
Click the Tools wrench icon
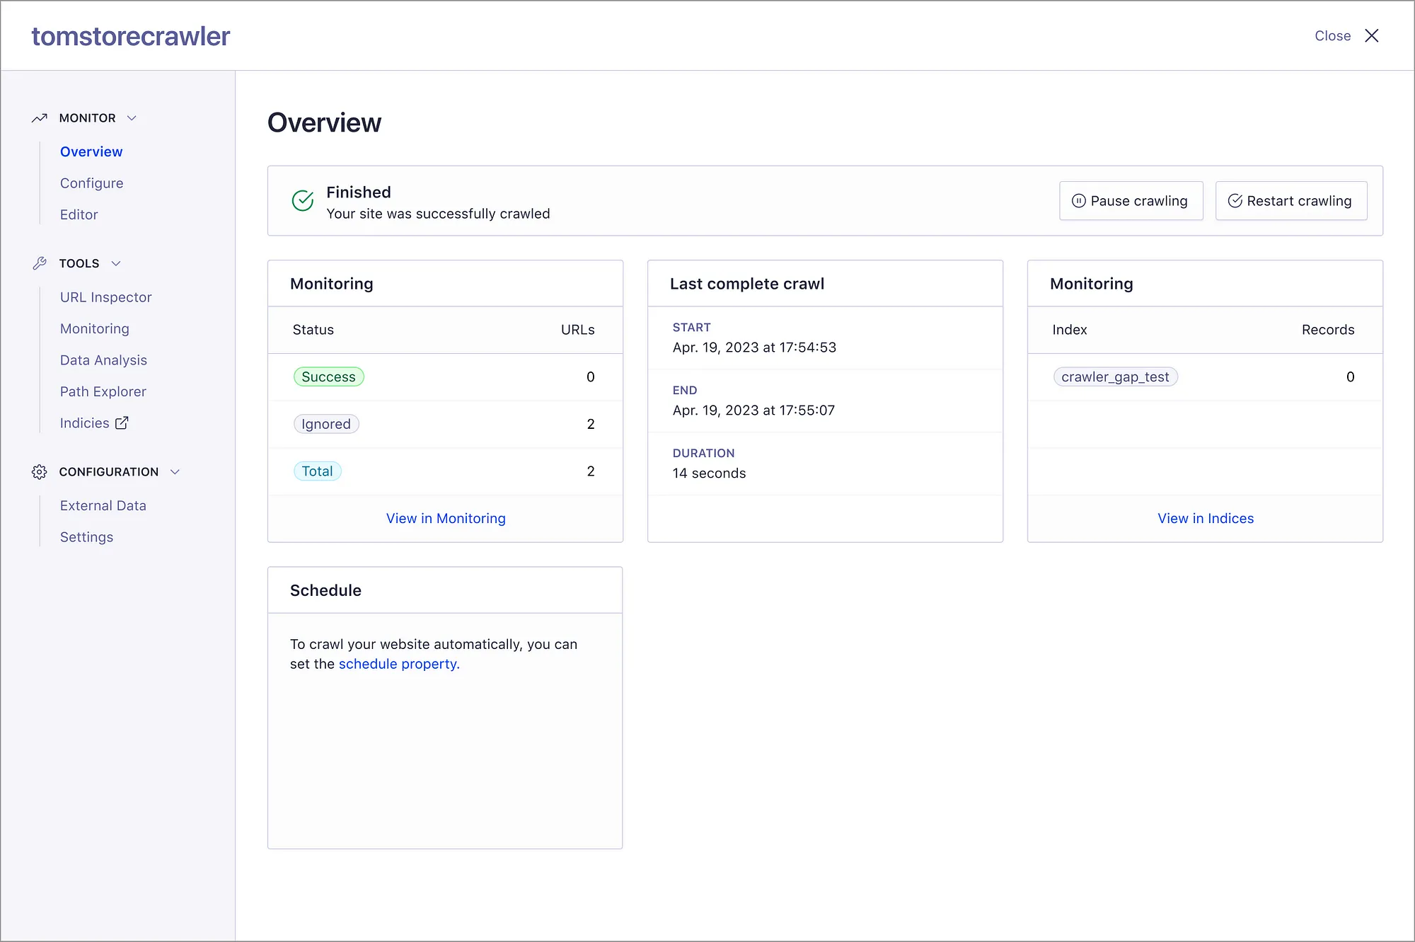click(40, 263)
